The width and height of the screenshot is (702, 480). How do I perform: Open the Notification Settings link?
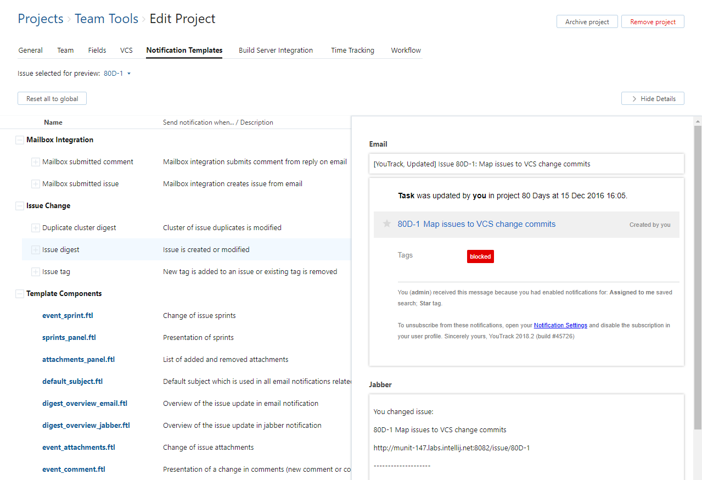[x=560, y=325]
